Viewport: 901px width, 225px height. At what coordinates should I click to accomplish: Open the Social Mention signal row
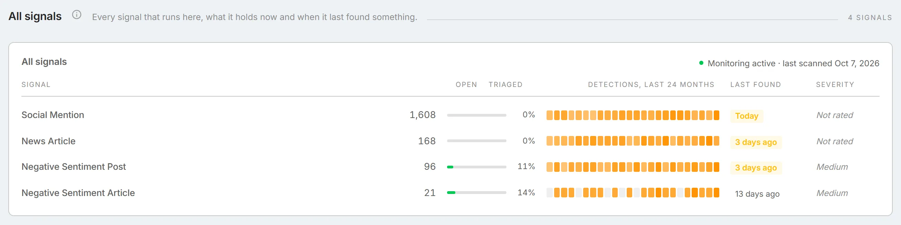point(450,115)
